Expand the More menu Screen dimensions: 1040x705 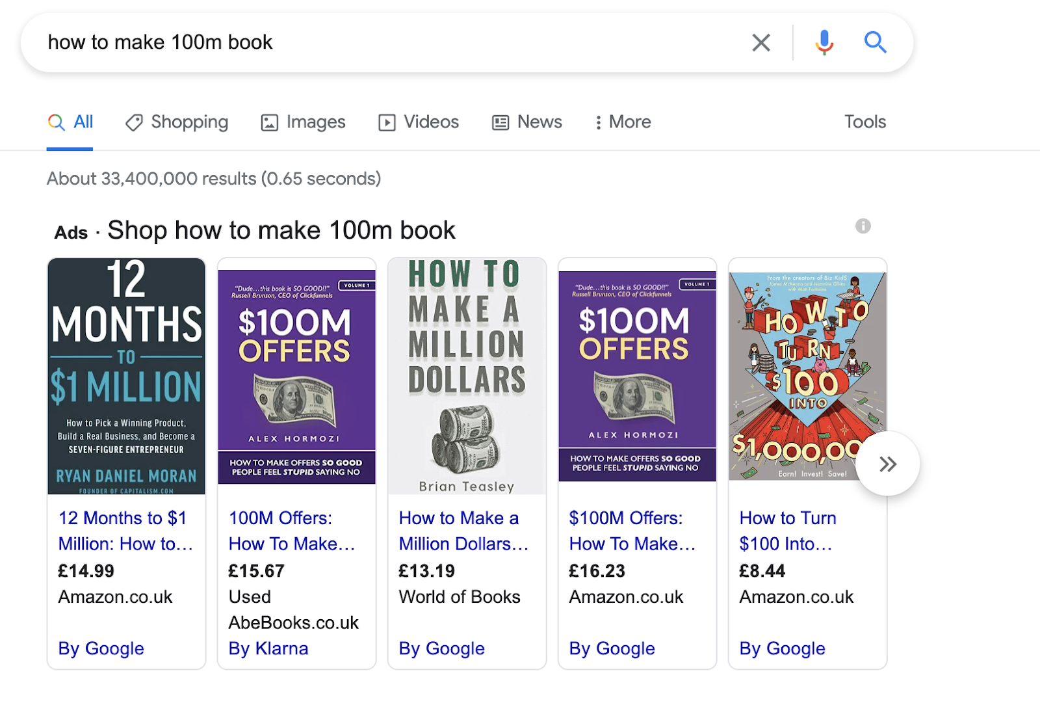[x=623, y=122]
